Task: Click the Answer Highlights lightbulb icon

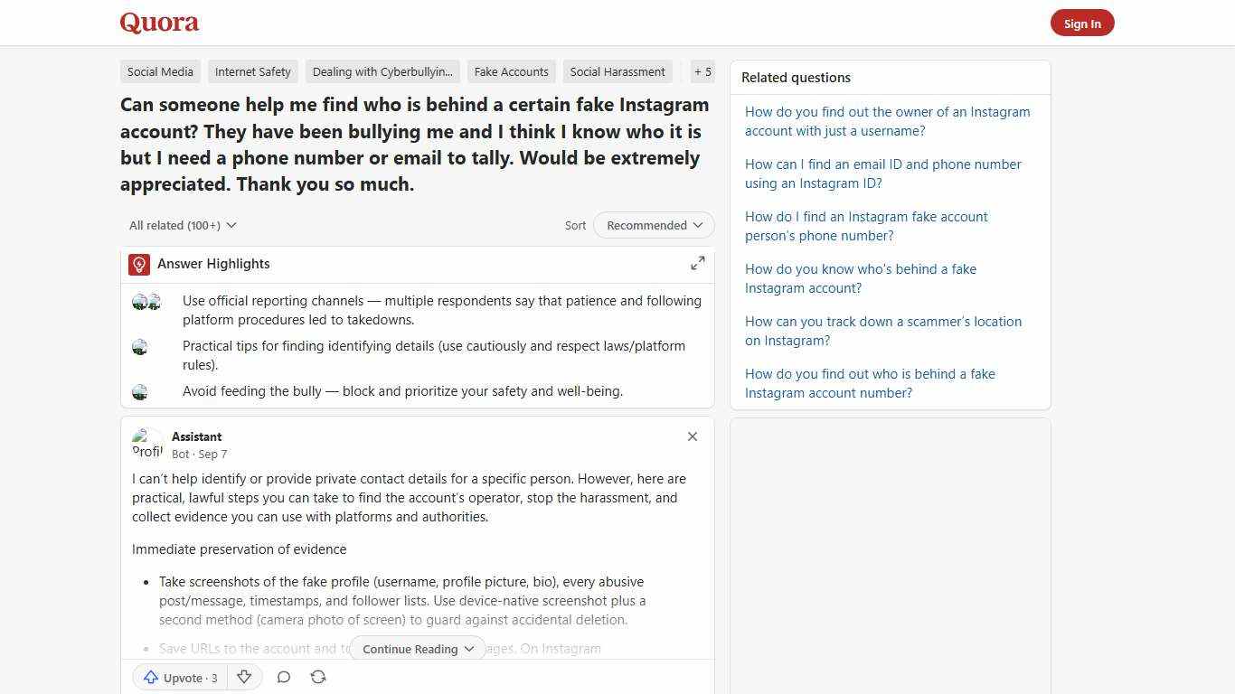Action: tap(138, 264)
